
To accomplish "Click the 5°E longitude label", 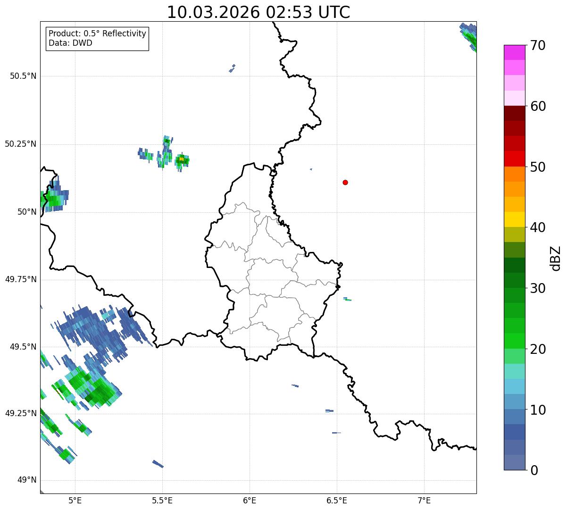I will pos(75,500).
